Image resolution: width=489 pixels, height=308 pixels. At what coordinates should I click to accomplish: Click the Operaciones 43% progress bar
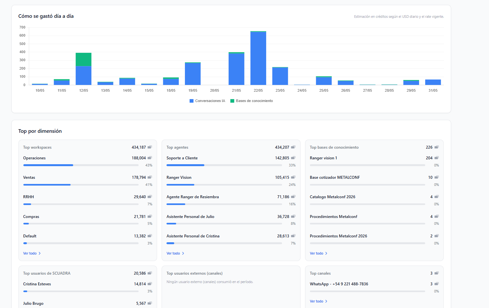81,165
